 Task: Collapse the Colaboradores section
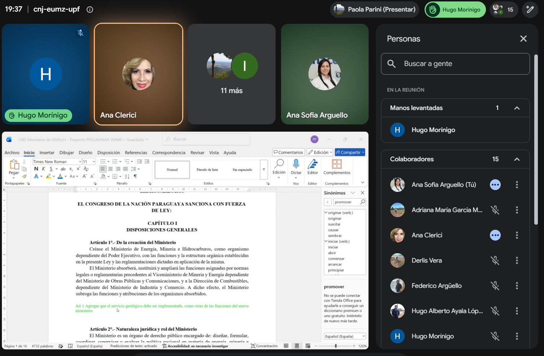tap(517, 159)
